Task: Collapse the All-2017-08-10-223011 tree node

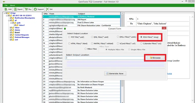Action: pyautogui.click(x=7, y=16)
